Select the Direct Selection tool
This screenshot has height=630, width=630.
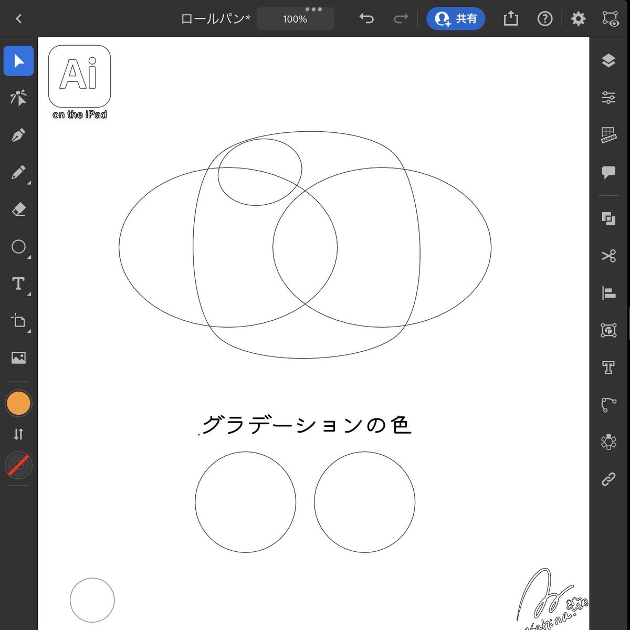(19, 98)
